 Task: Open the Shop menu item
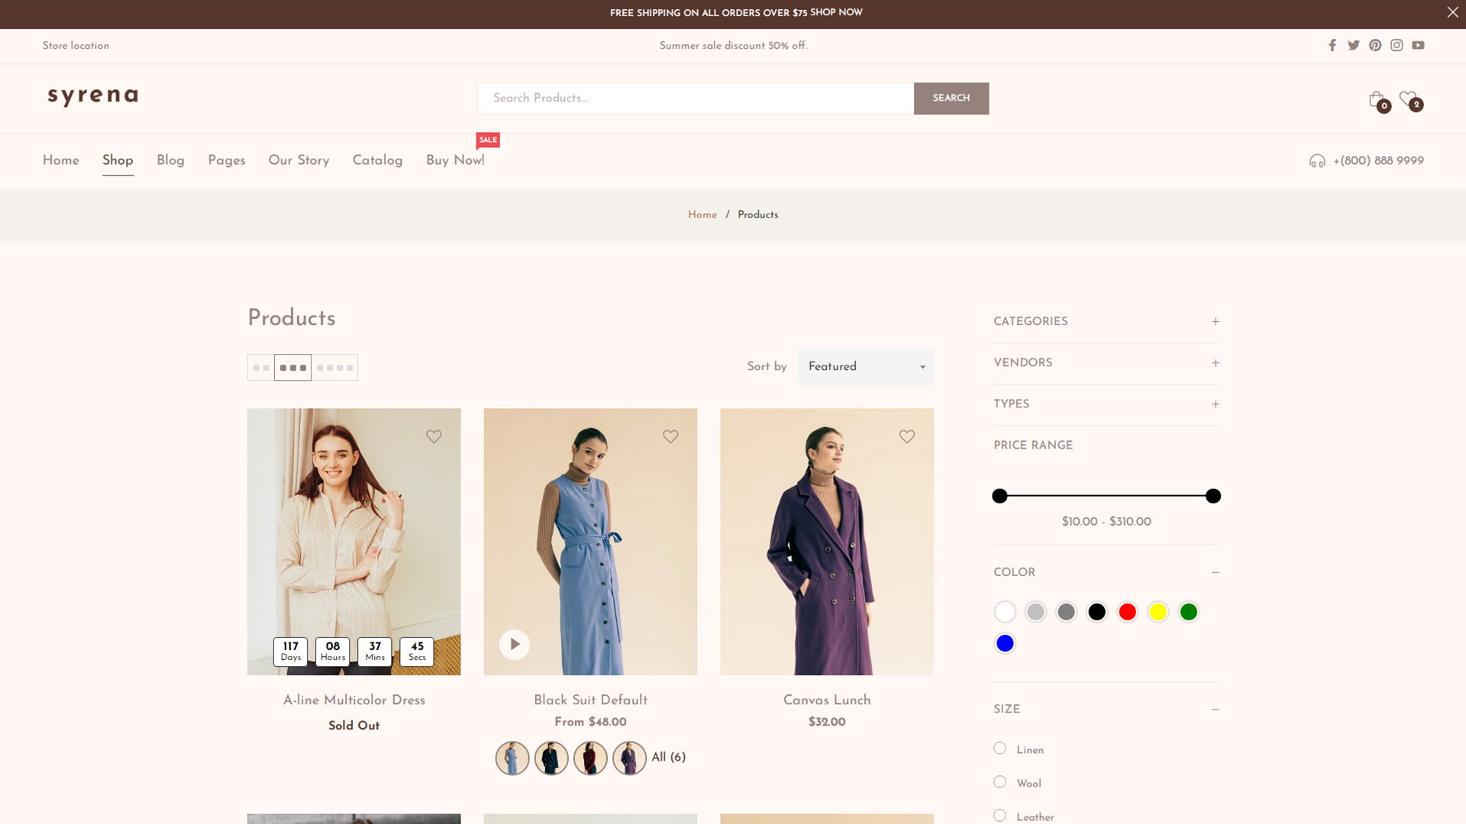(x=118, y=160)
